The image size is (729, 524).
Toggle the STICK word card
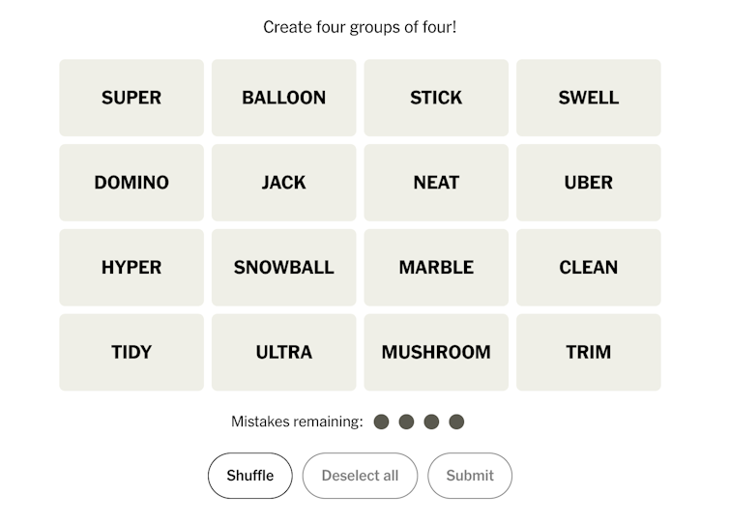click(436, 98)
